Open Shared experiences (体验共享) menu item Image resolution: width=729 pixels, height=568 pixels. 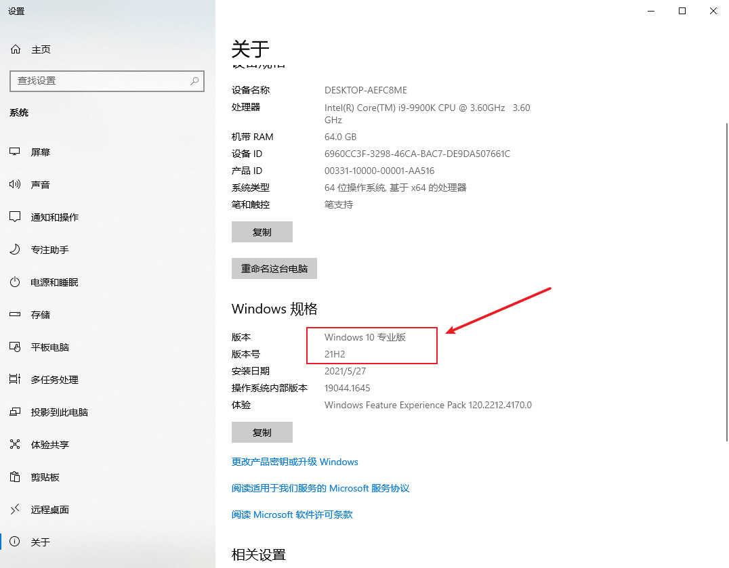click(50, 445)
